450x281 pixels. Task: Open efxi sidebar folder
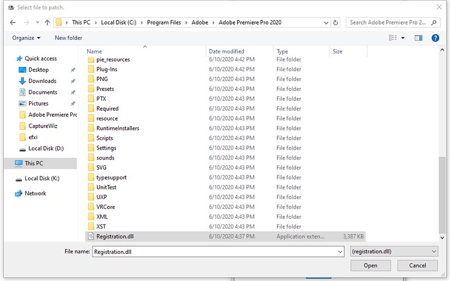[x=33, y=137]
